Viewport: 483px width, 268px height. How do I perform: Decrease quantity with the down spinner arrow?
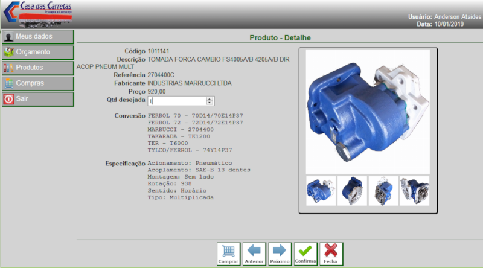coord(210,103)
